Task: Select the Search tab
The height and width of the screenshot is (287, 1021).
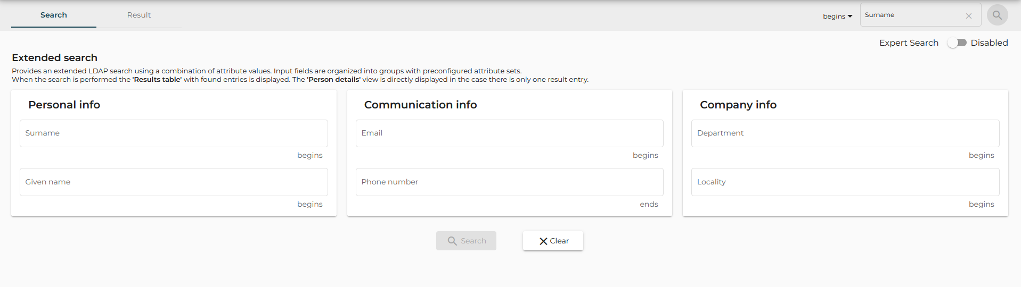Action: point(54,15)
